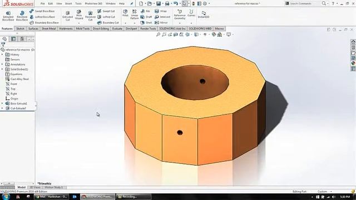This screenshot has width=356, height=200.
Task: Select the Extruded Boss/Base tool
Action: pos(8,16)
